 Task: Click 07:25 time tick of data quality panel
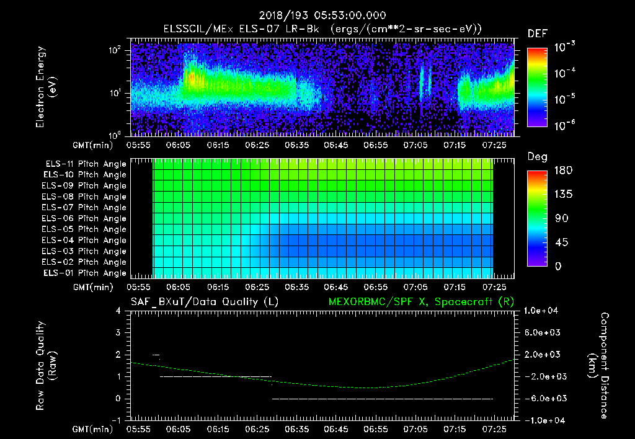click(494, 429)
